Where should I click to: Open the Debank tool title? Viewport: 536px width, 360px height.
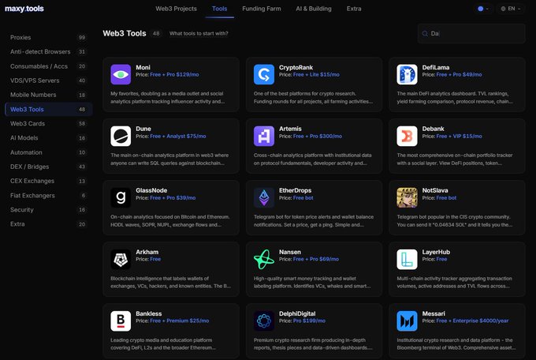pos(433,129)
